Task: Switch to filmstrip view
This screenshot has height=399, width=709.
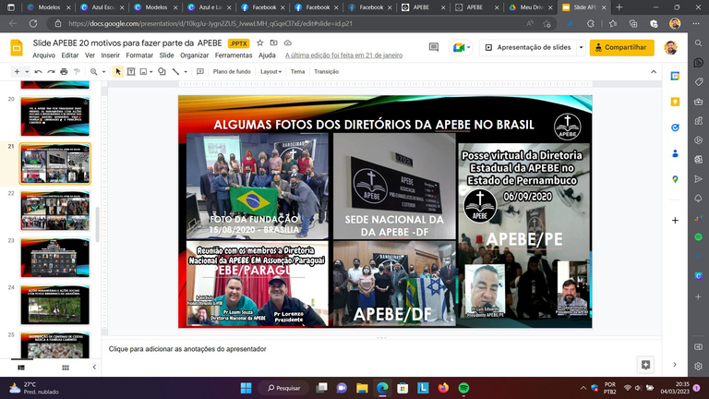Action: [x=21, y=368]
